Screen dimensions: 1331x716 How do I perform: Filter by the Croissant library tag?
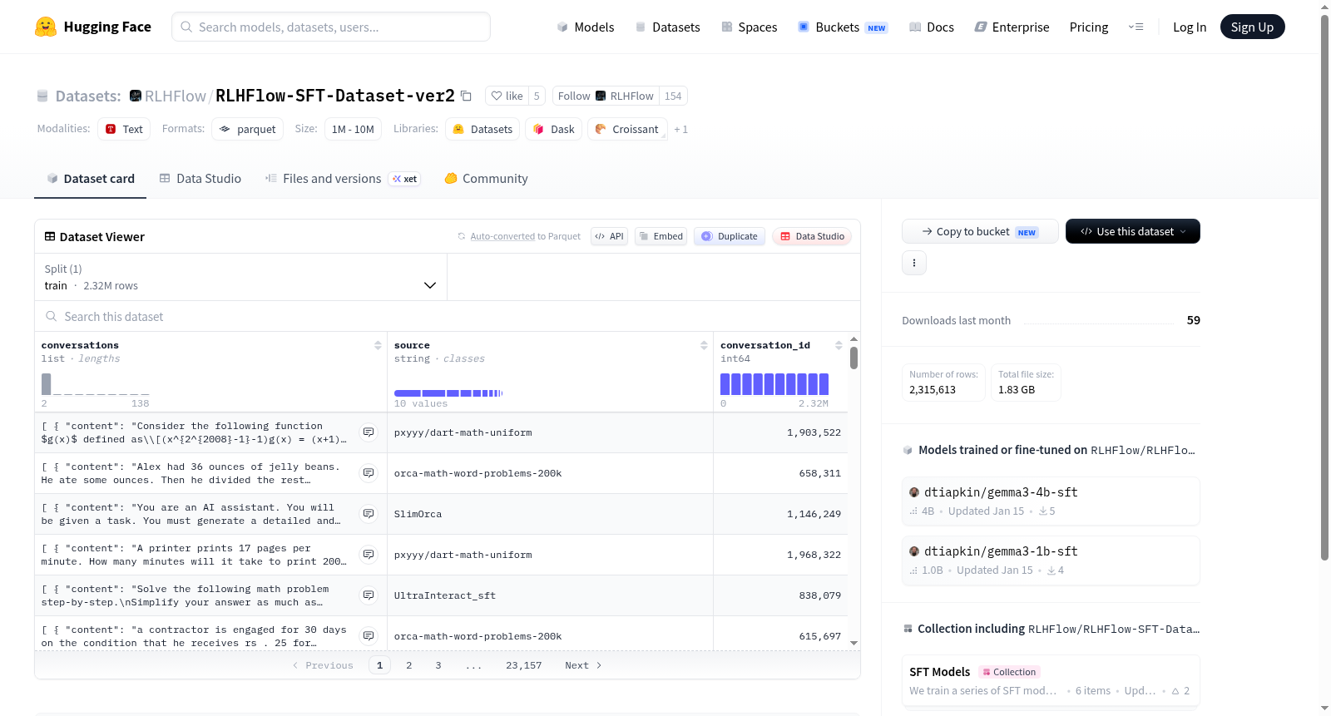click(x=627, y=129)
